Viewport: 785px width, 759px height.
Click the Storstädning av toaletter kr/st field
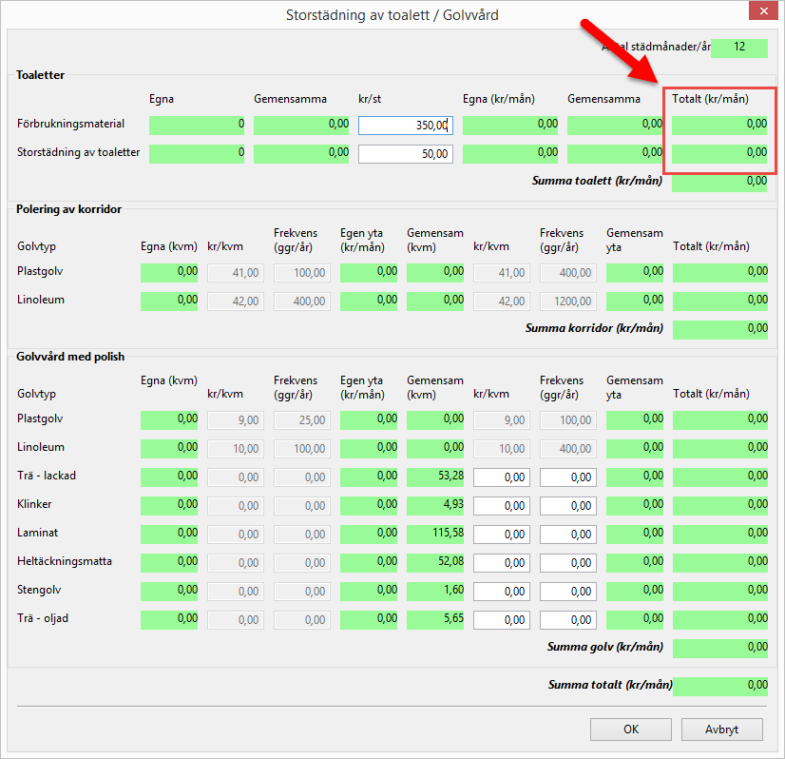coord(405,153)
